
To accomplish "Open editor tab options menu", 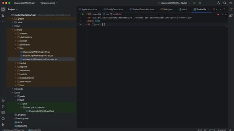I will 224,9.
